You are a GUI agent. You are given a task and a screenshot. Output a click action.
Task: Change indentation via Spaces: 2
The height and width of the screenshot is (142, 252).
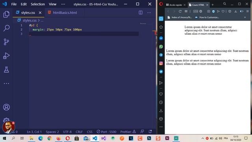pyautogui.click(x=52, y=132)
